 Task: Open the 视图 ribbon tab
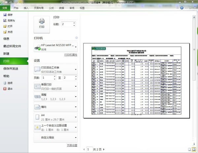(82, 8)
